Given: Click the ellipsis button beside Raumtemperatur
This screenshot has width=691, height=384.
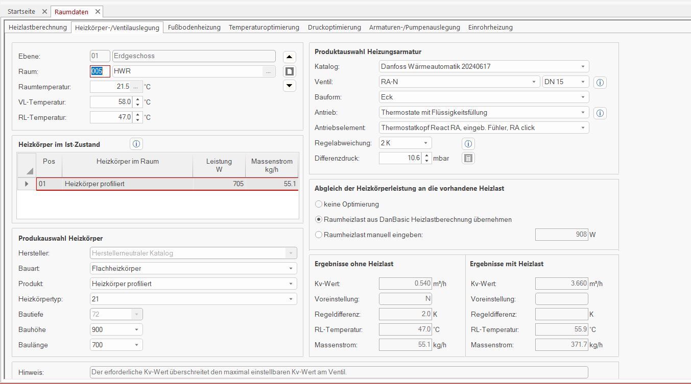Looking at the screenshot, I should (x=135, y=87).
